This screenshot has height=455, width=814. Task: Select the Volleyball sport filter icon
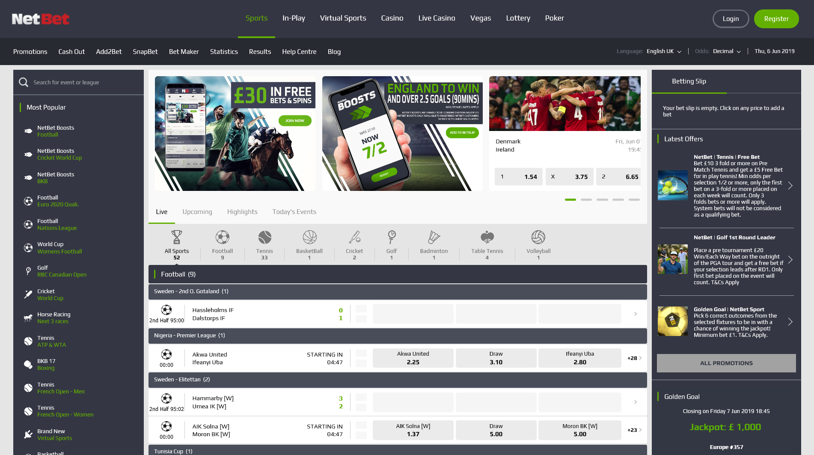[x=538, y=238]
